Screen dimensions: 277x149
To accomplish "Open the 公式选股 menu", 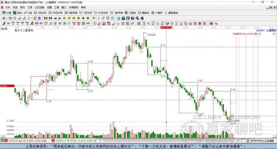I will pyautogui.click(x=39, y=7).
